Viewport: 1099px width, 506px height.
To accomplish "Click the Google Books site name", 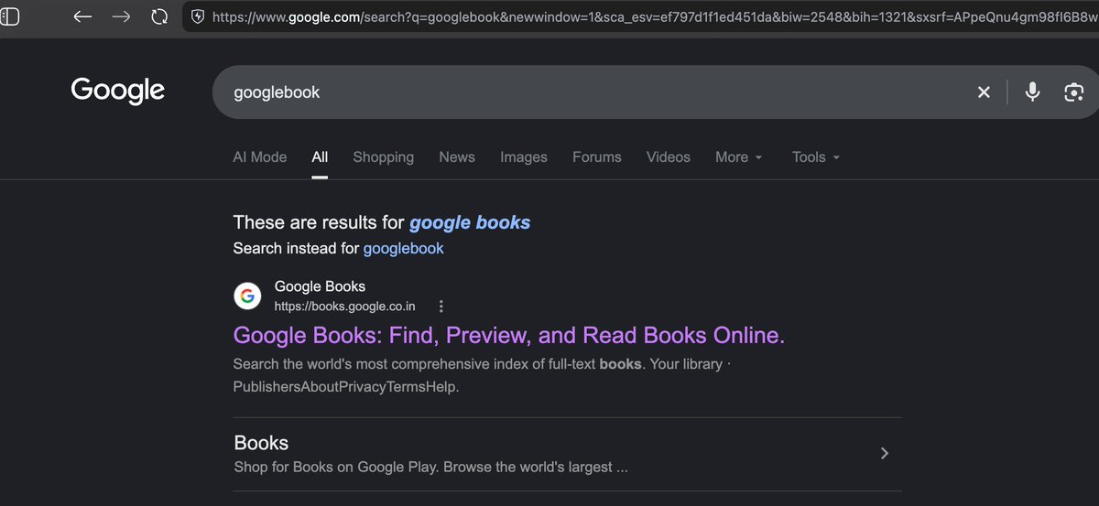I will [321, 286].
